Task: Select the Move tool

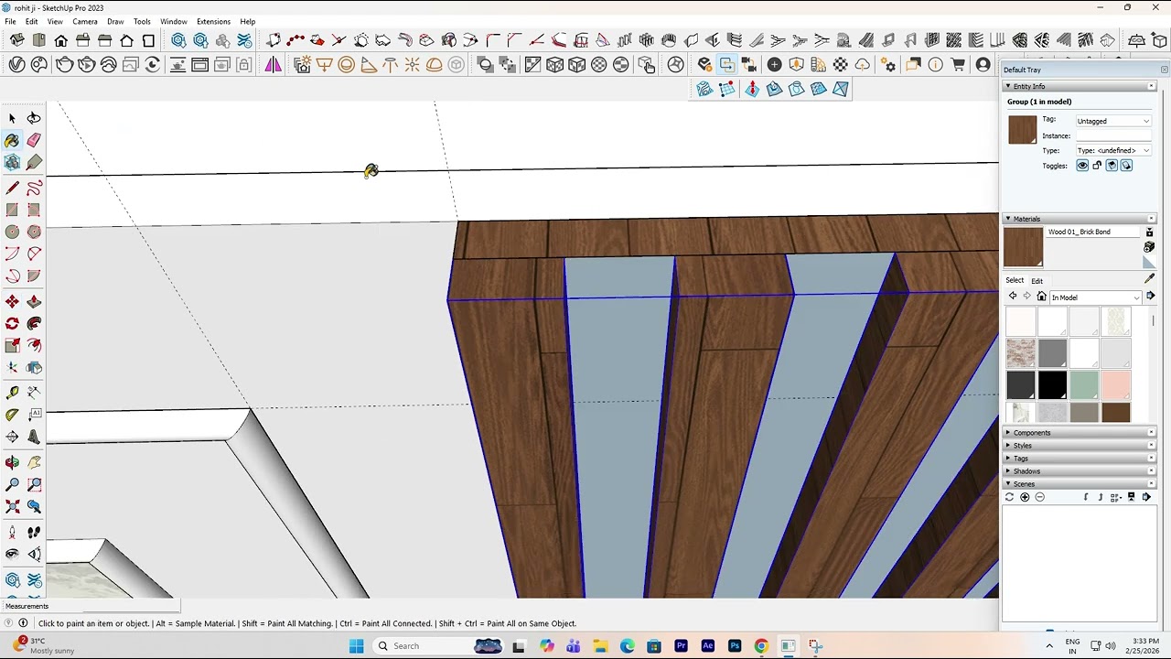Action: click(x=12, y=301)
